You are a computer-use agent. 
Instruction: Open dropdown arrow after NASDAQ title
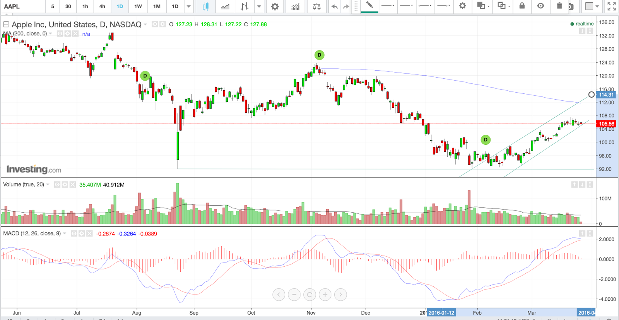[145, 24]
